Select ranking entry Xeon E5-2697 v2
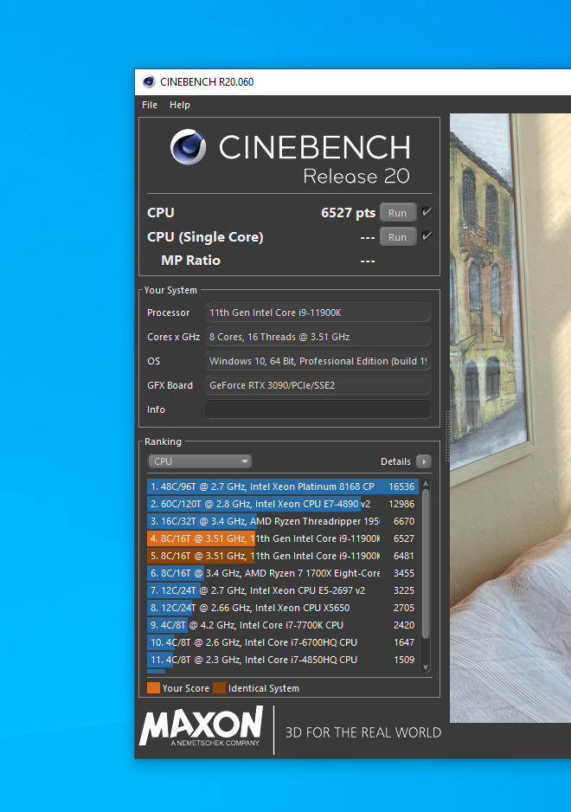Image resolution: width=571 pixels, height=812 pixels. (283, 590)
